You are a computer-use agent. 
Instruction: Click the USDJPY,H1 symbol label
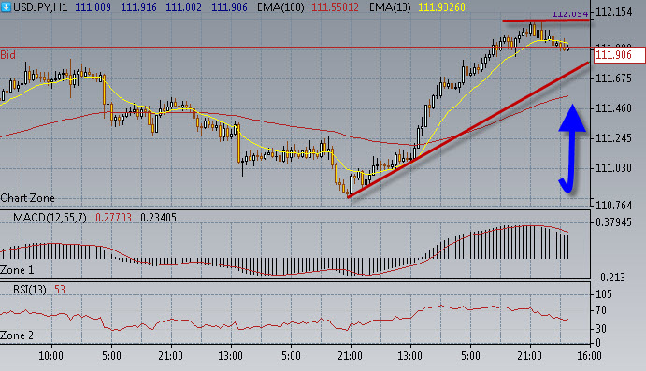pyautogui.click(x=40, y=7)
